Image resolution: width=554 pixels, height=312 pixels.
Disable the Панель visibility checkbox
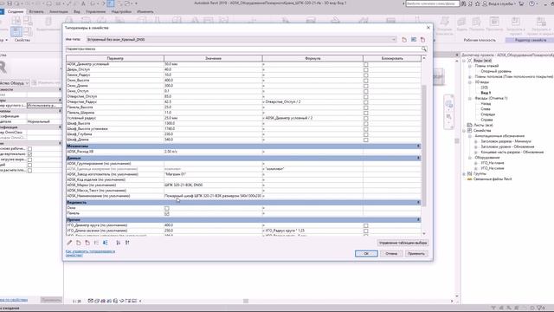click(167, 214)
